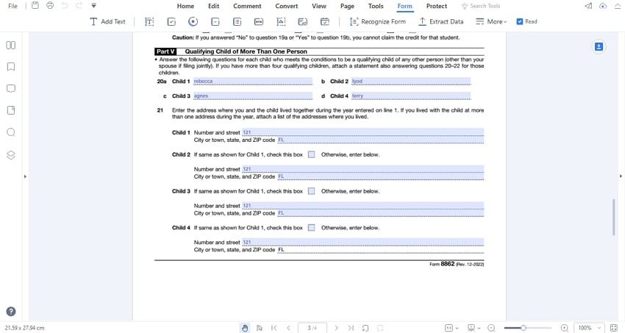Switch to the Home tab

point(185,6)
